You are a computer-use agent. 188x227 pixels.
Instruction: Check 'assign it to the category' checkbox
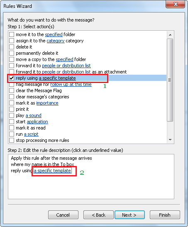(x=12, y=41)
